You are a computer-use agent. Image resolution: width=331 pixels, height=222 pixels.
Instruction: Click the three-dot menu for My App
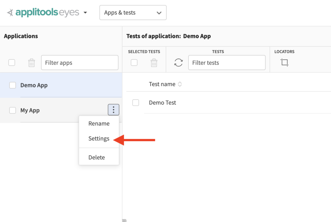113,110
